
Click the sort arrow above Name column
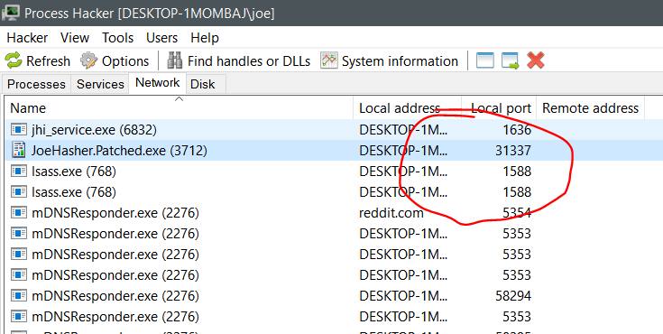click(x=179, y=99)
